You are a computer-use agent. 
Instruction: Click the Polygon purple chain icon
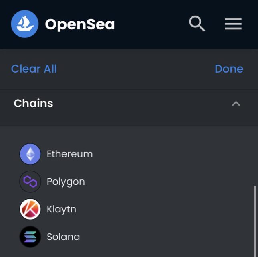pyautogui.click(x=30, y=182)
